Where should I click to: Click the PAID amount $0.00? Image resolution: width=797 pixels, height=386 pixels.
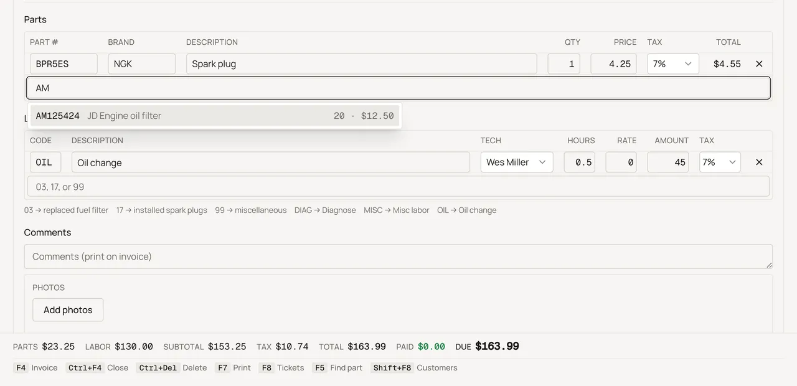point(432,347)
